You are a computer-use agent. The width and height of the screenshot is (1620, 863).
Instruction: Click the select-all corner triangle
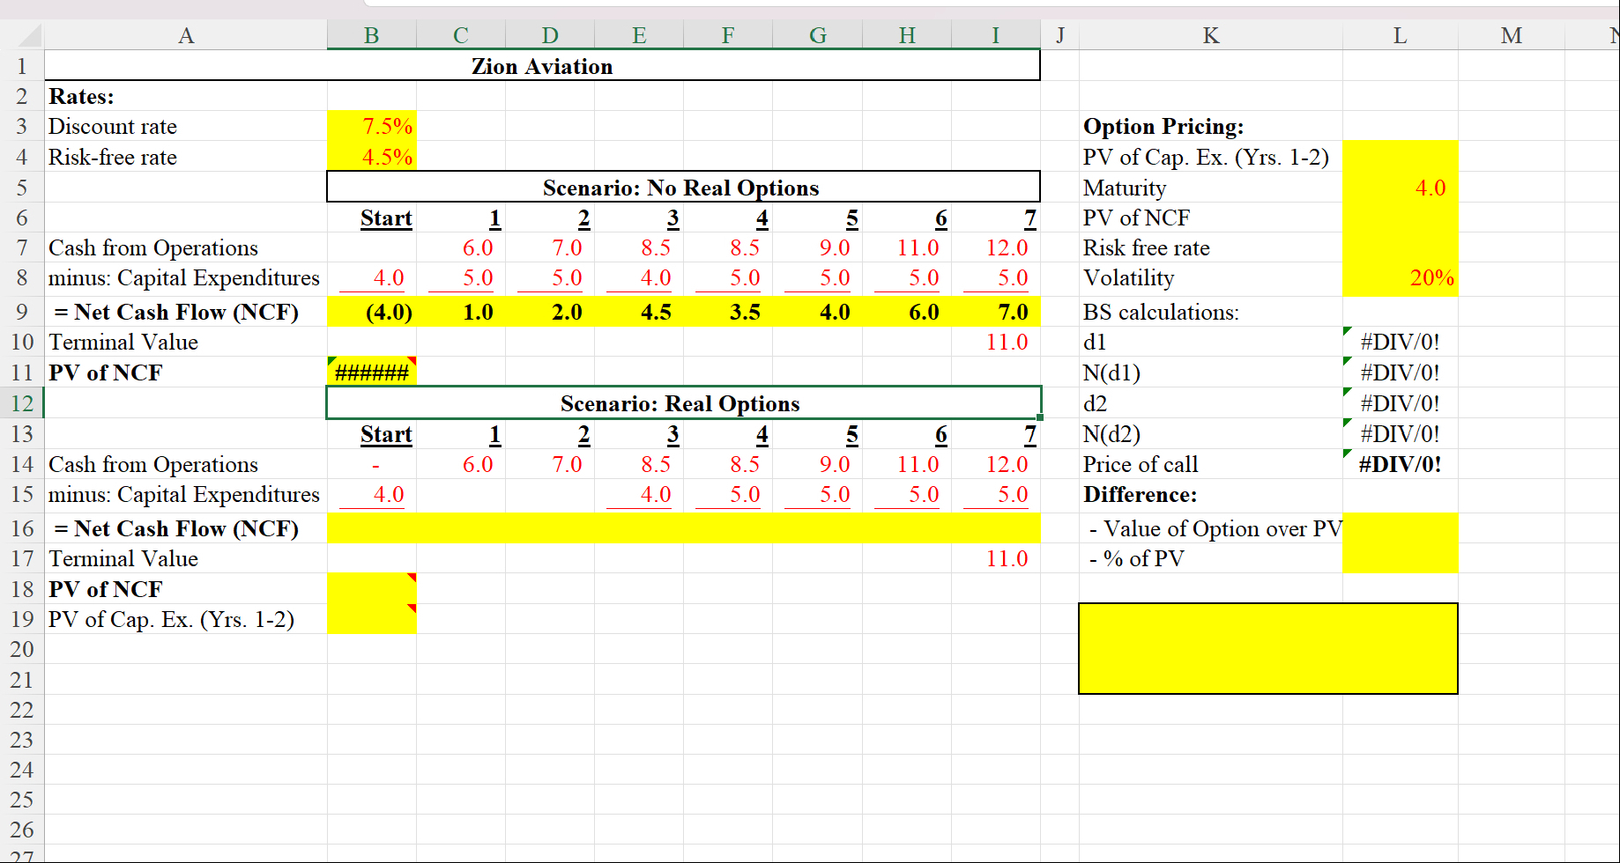[28, 35]
